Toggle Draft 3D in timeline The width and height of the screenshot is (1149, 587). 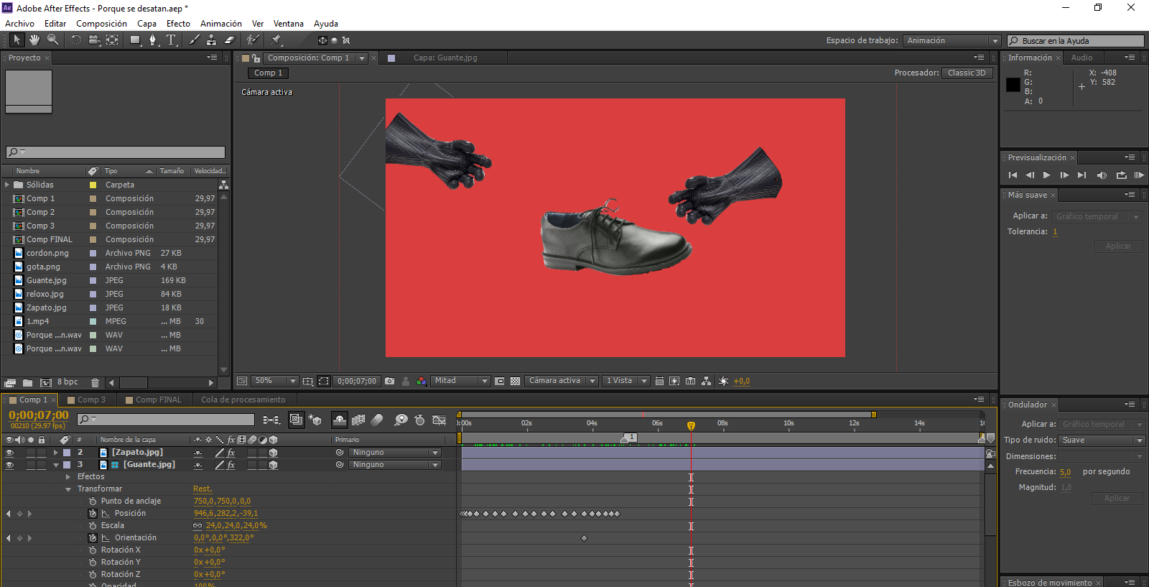[x=315, y=420]
